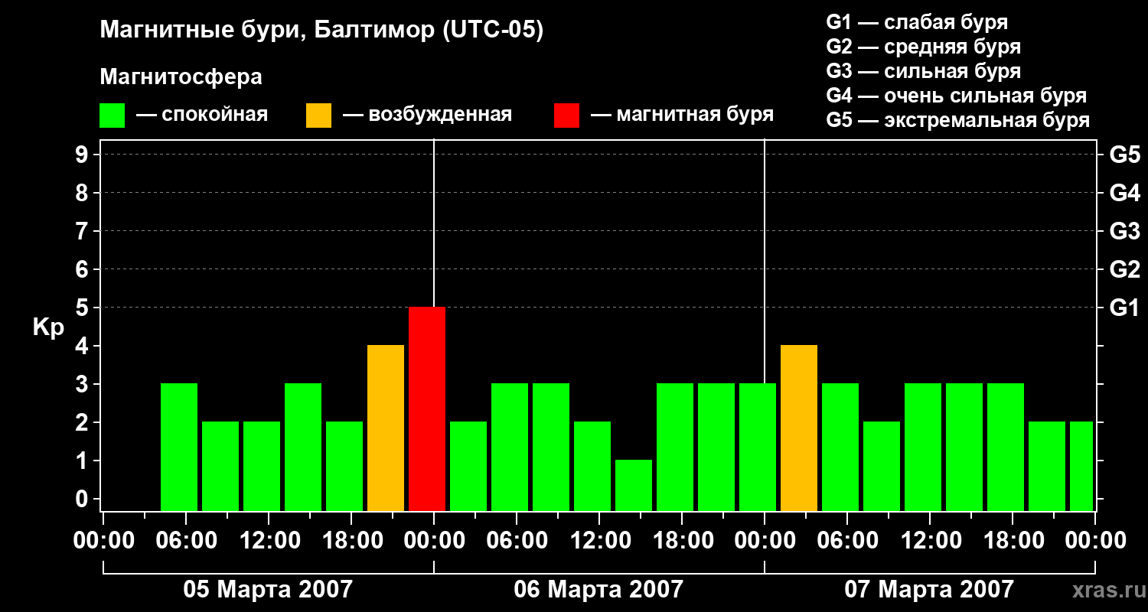Screen dimensions: 1148x612
Task: Click the '6' value on the Kp axis
Action: coord(83,269)
